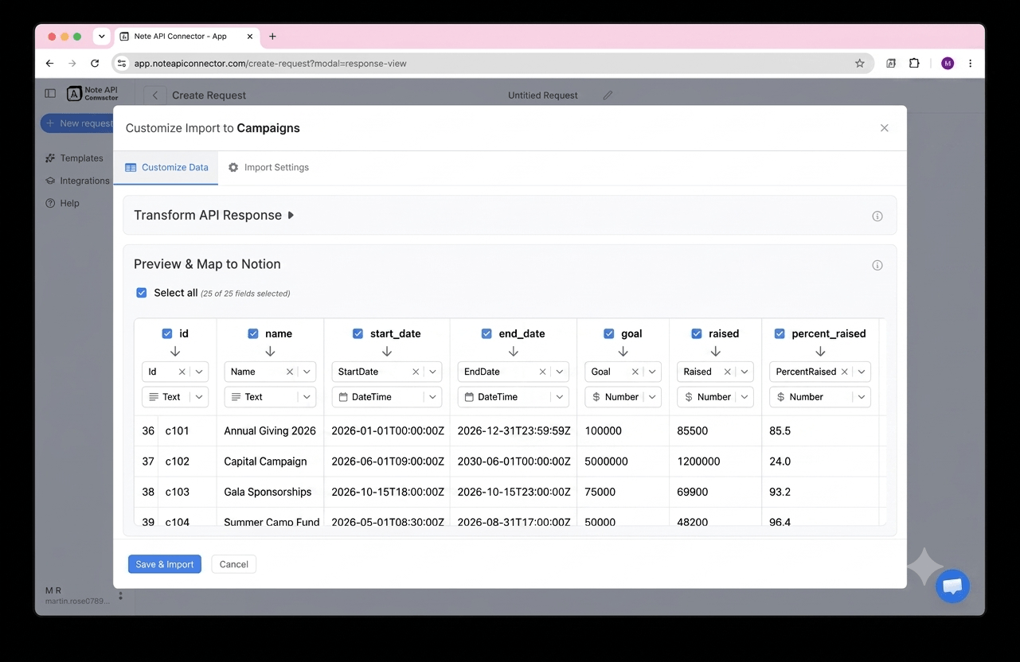Toggle the Select all checkbox
The image size is (1020, 662).
point(142,293)
